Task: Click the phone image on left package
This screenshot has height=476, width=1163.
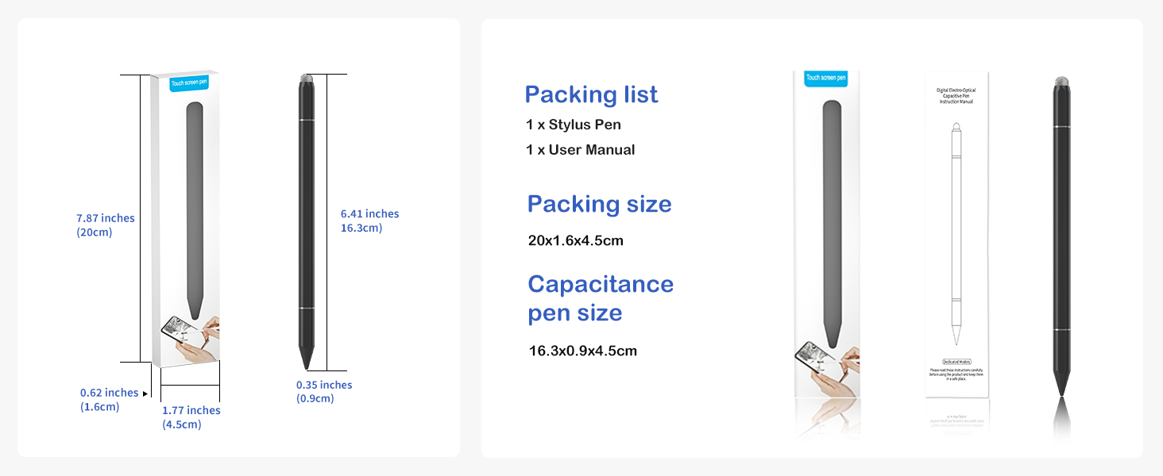Action: [x=191, y=338]
